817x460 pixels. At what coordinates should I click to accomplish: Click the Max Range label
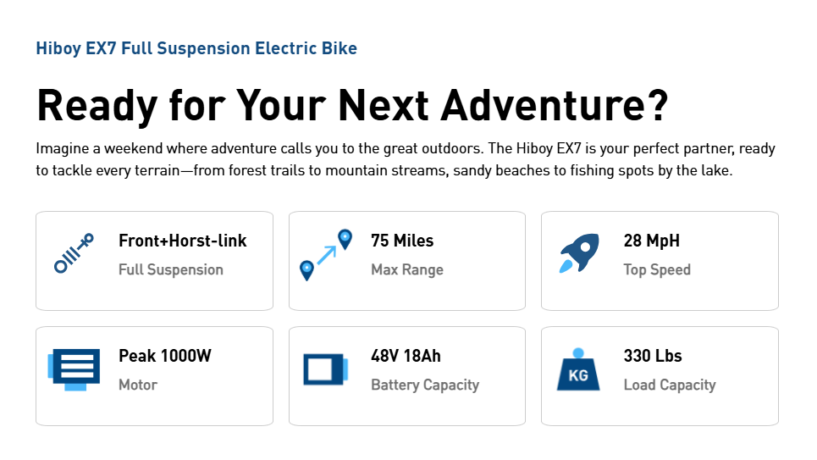pyautogui.click(x=407, y=269)
